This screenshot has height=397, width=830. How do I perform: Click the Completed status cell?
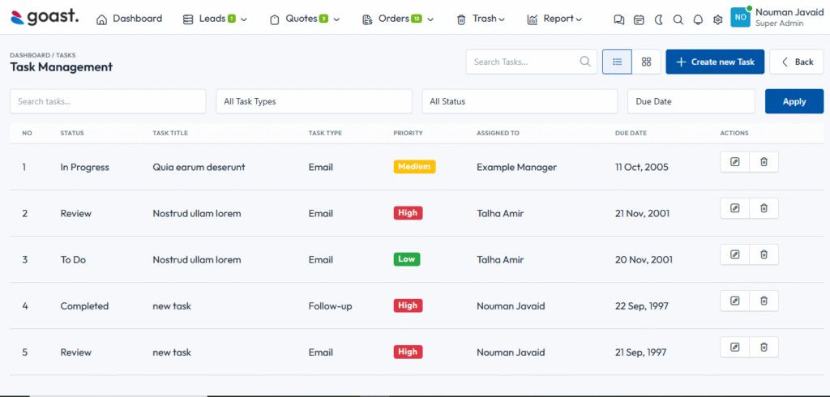tap(84, 306)
